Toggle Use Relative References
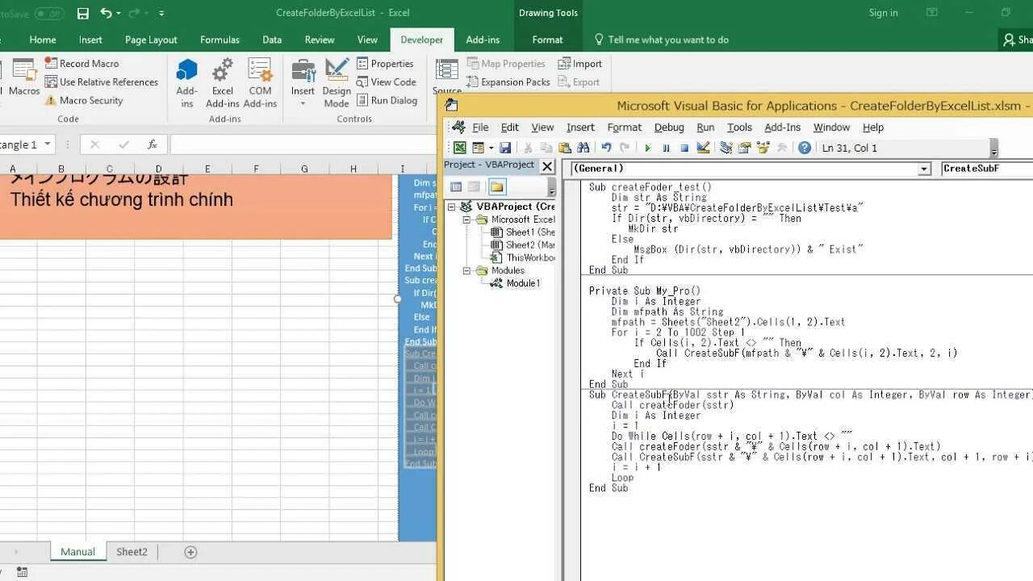 [102, 82]
